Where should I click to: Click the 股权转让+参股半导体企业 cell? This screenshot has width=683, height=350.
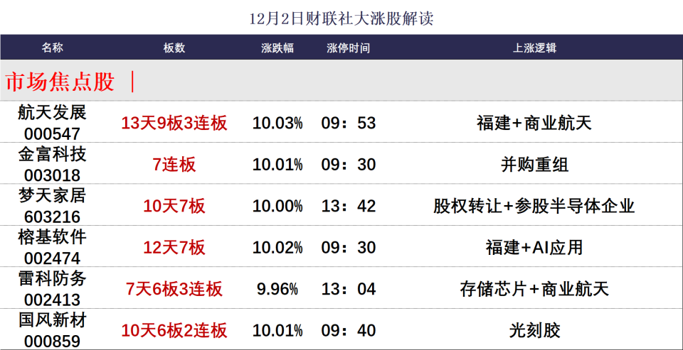(534, 206)
